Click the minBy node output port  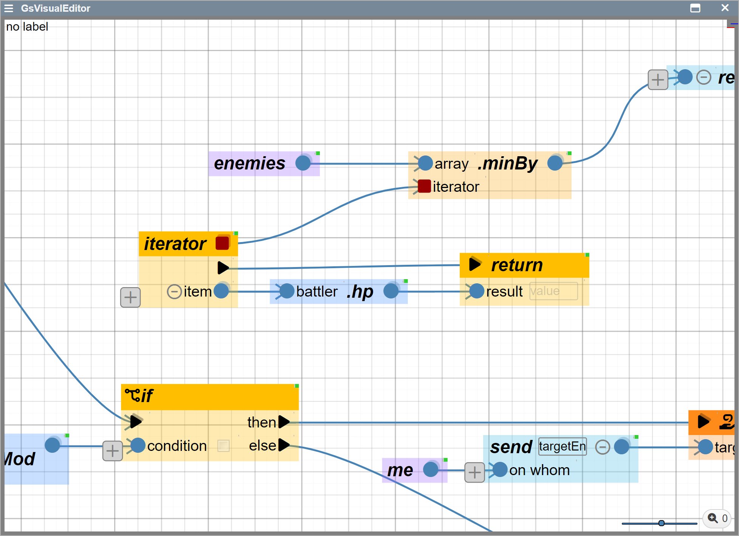click(x=555, y=163)
